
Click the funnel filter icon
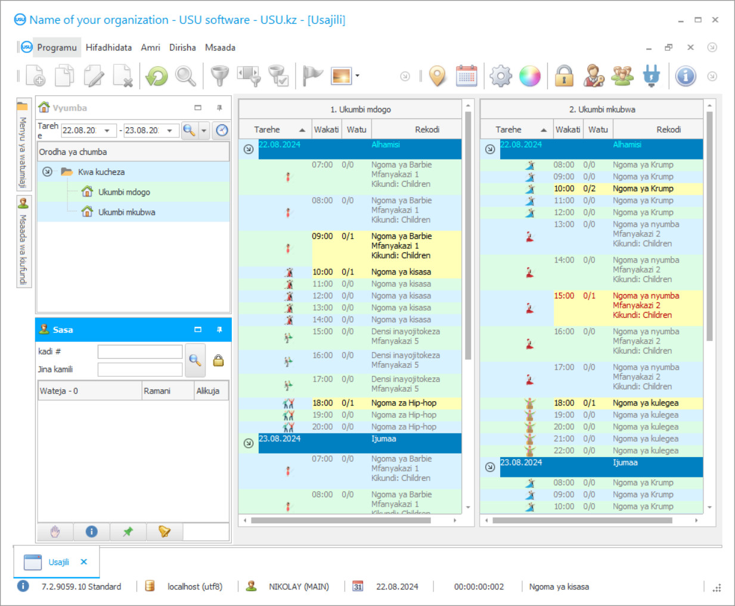point(219,76)
